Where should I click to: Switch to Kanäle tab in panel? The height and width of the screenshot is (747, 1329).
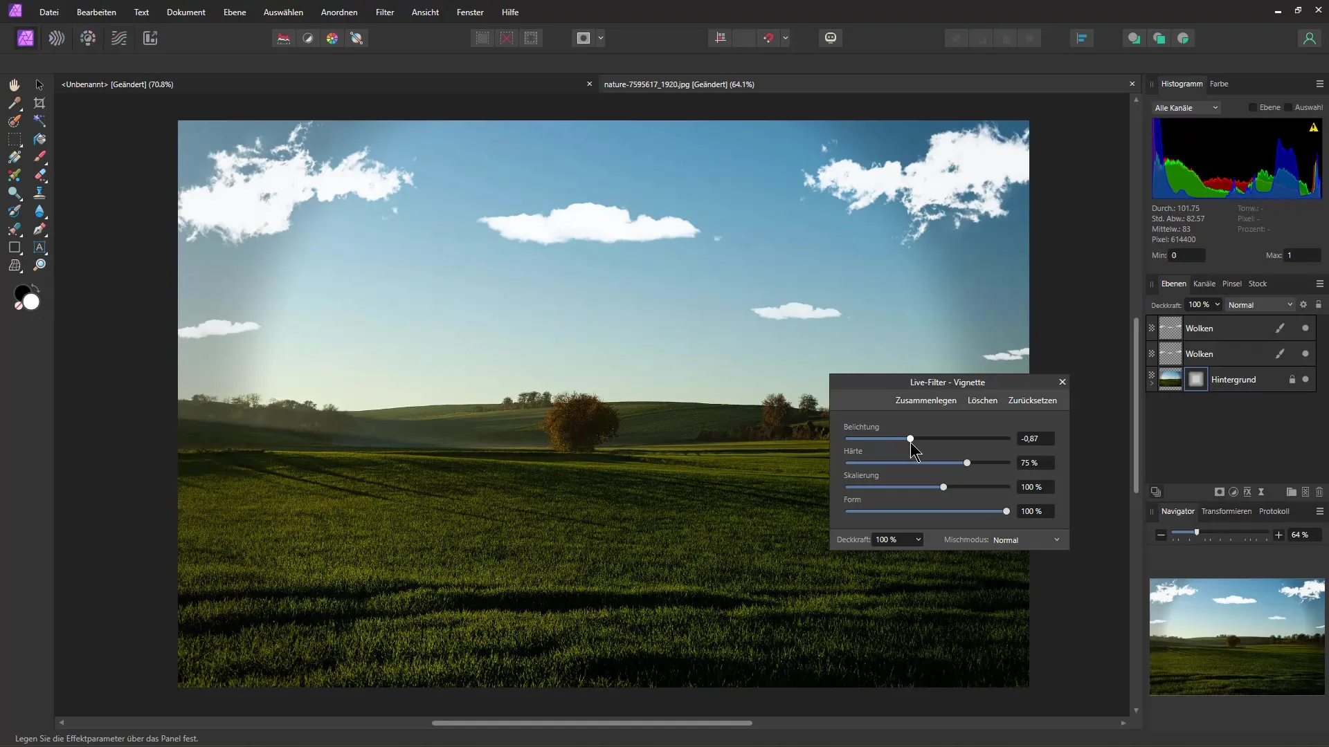click(1204, 284)
